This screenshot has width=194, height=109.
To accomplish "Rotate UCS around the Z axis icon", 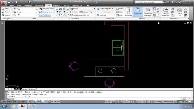I will point(64,12).
